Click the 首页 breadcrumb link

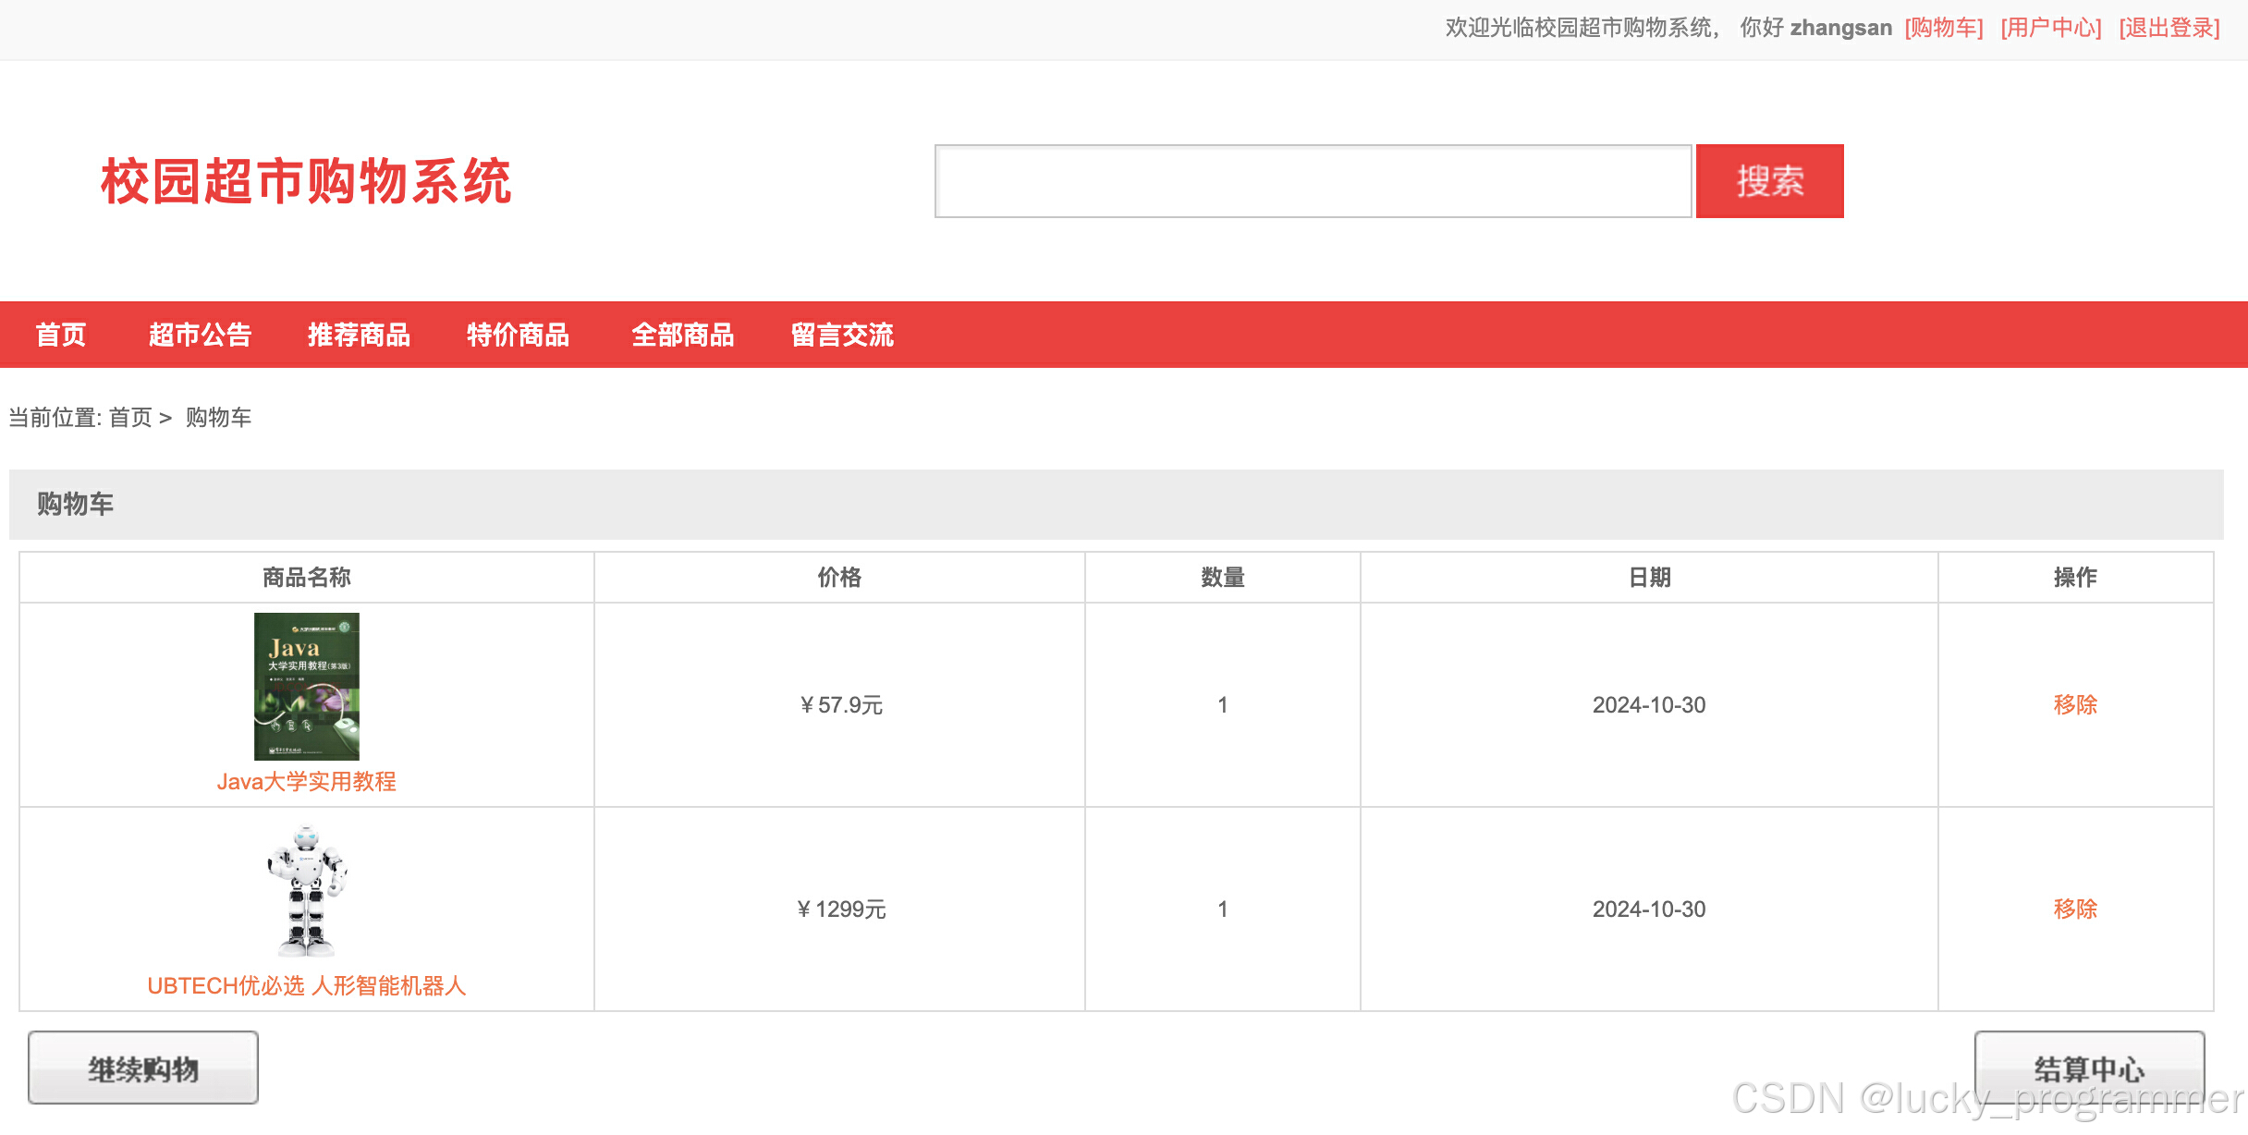(x=130, y=418)
